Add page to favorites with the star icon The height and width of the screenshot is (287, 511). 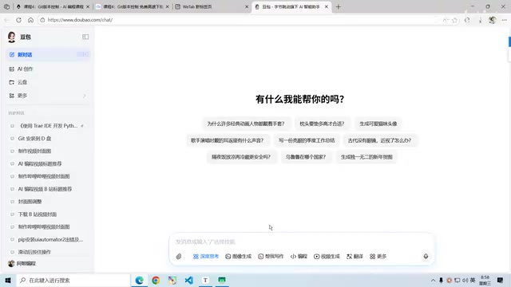point(454,20)
